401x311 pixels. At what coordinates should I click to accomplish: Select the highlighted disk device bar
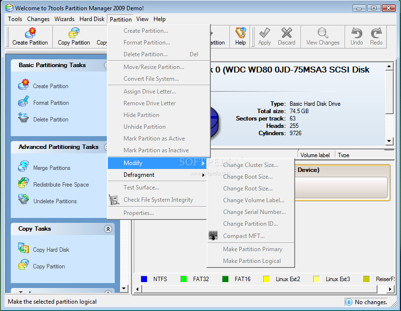click(342, 183)
